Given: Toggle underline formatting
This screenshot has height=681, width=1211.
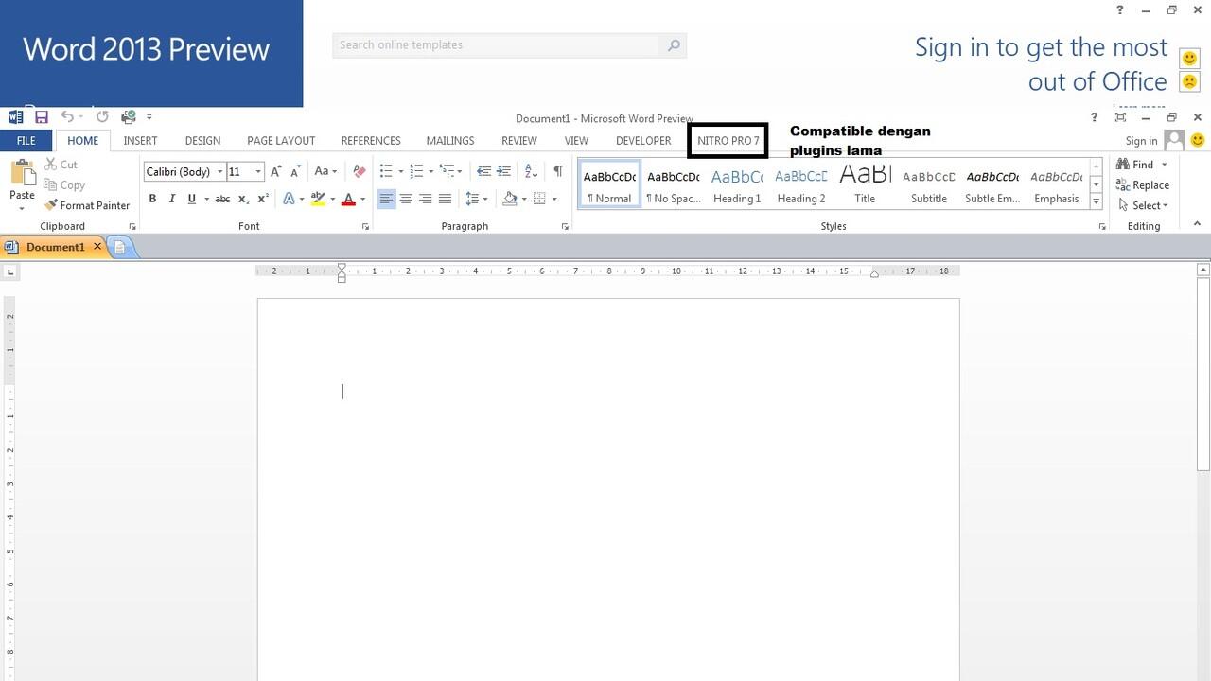Looking at the screenshot, I should click(191, 199).
